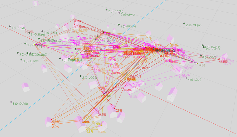Click the green marker labeled 1 (0-bbMx)
This screenshot has width=237, height=137.
pos(10,27)
